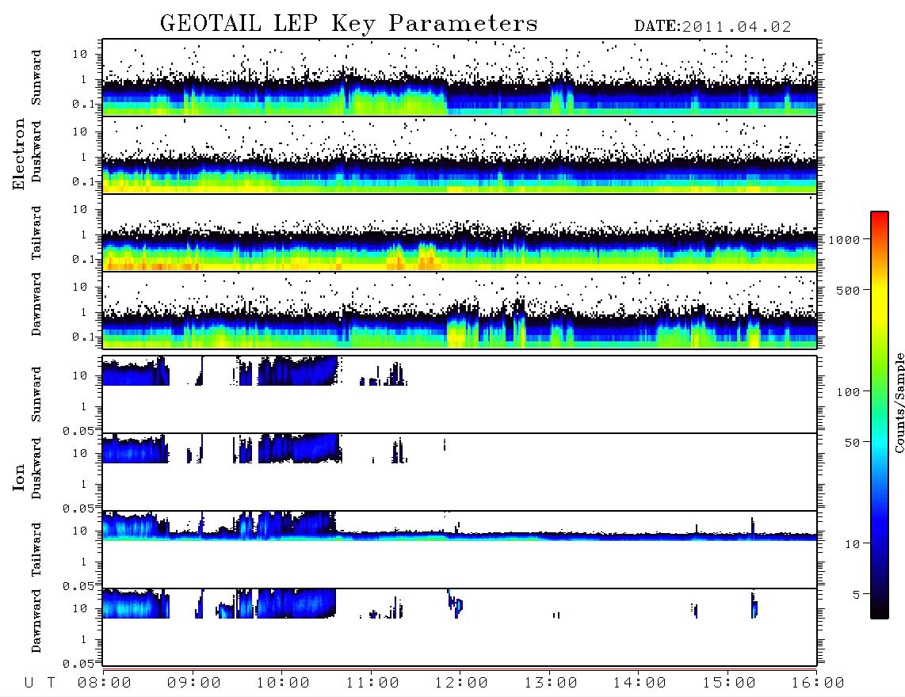Click the Electron Tailward spectrogram panel
Screen dimensions: 905x697
460,233
